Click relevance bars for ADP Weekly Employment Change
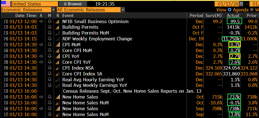Screen dimensions: 259x118 58,39
